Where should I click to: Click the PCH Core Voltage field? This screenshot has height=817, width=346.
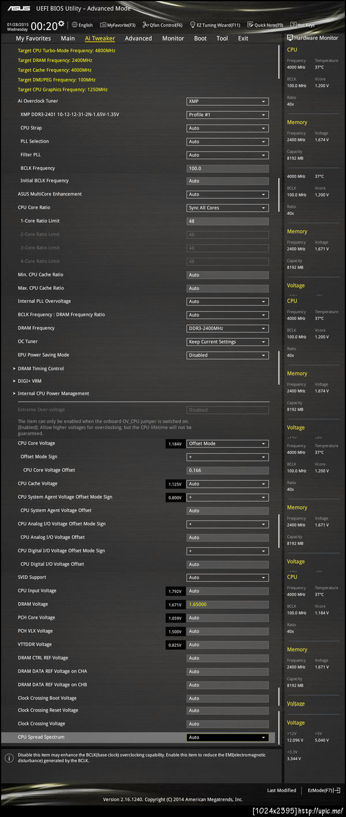click(x=228, y=618)
